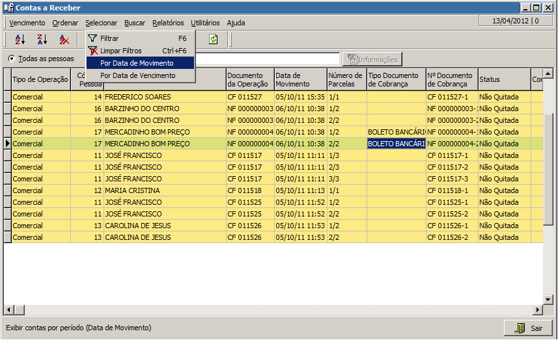Click the green refresh icon in toolbar
The image size is (558, 340).
point(213,40)
